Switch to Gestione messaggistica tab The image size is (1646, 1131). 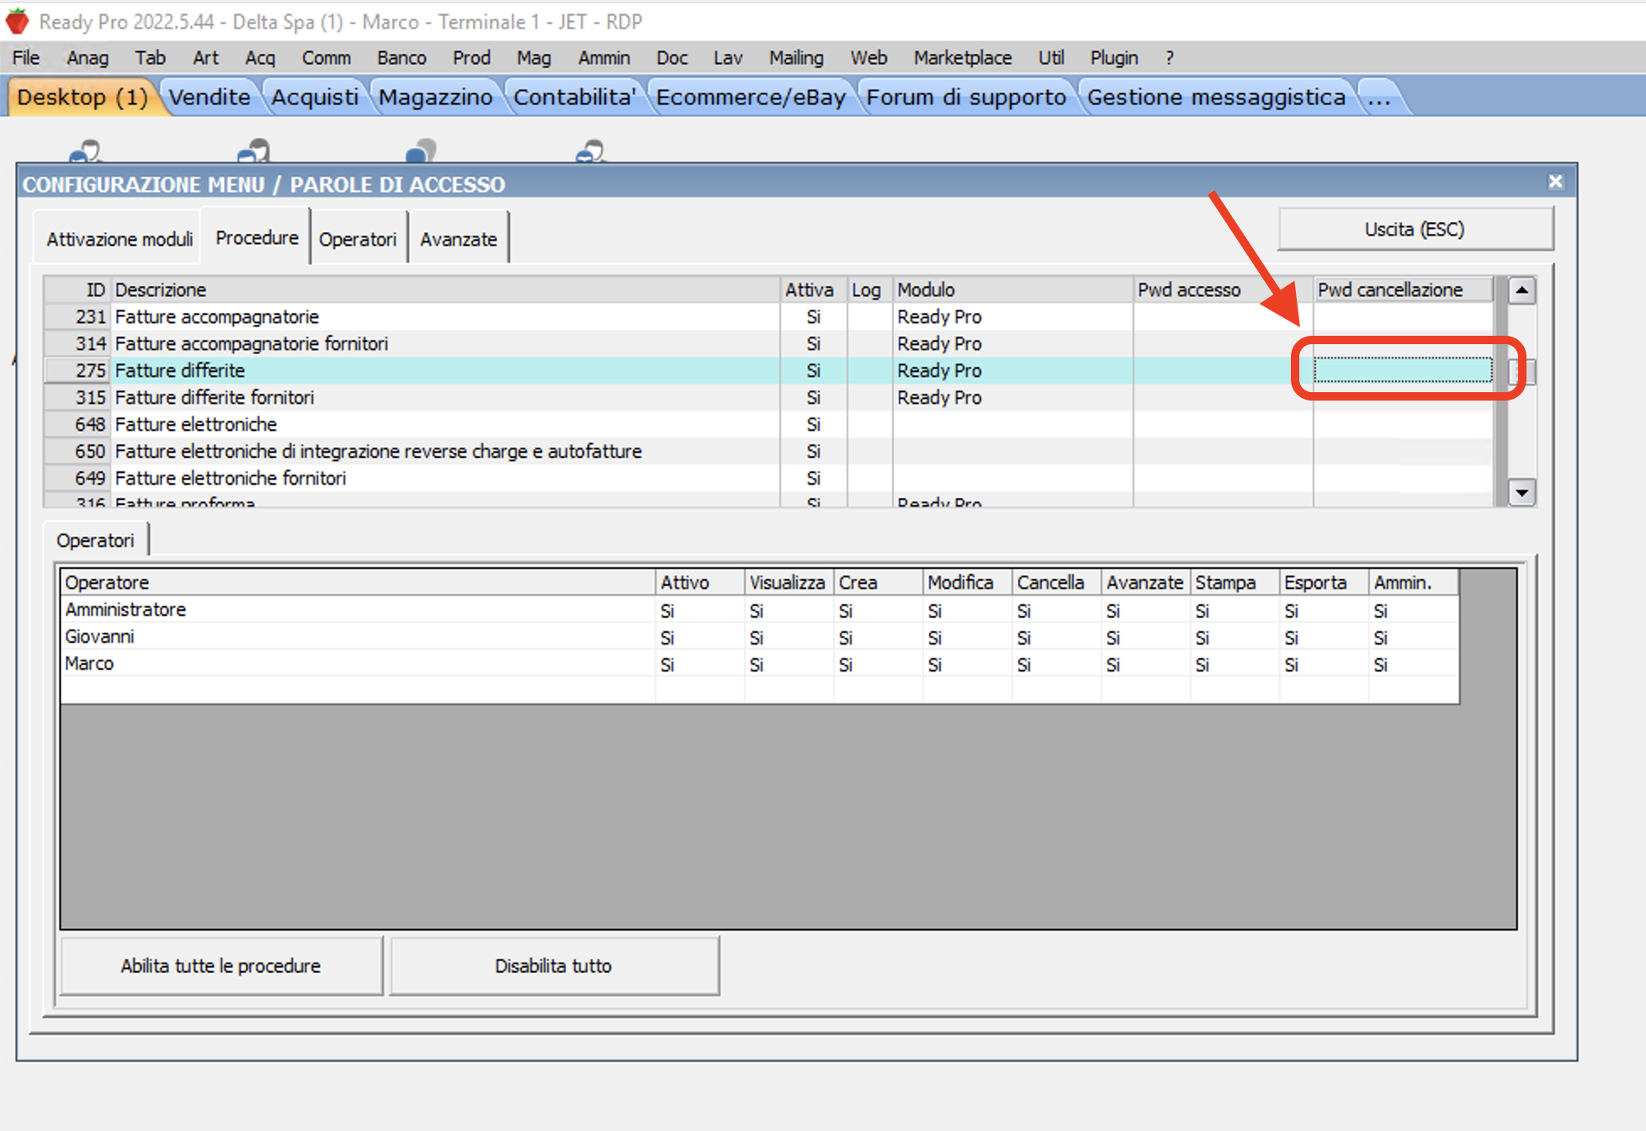1216,97
